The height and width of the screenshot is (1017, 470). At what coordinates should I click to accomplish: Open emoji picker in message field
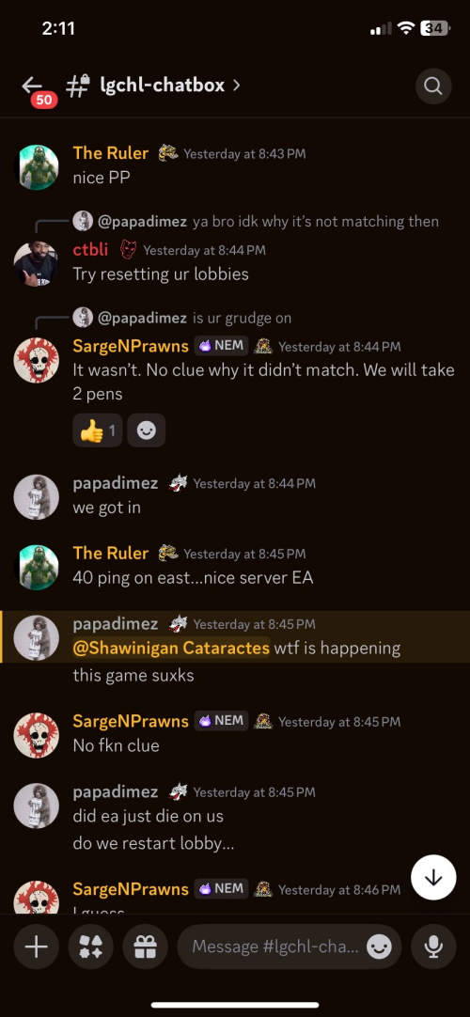[379, 947]
